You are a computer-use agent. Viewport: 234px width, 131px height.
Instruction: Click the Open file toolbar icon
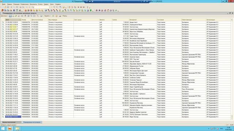coord(5,7)
